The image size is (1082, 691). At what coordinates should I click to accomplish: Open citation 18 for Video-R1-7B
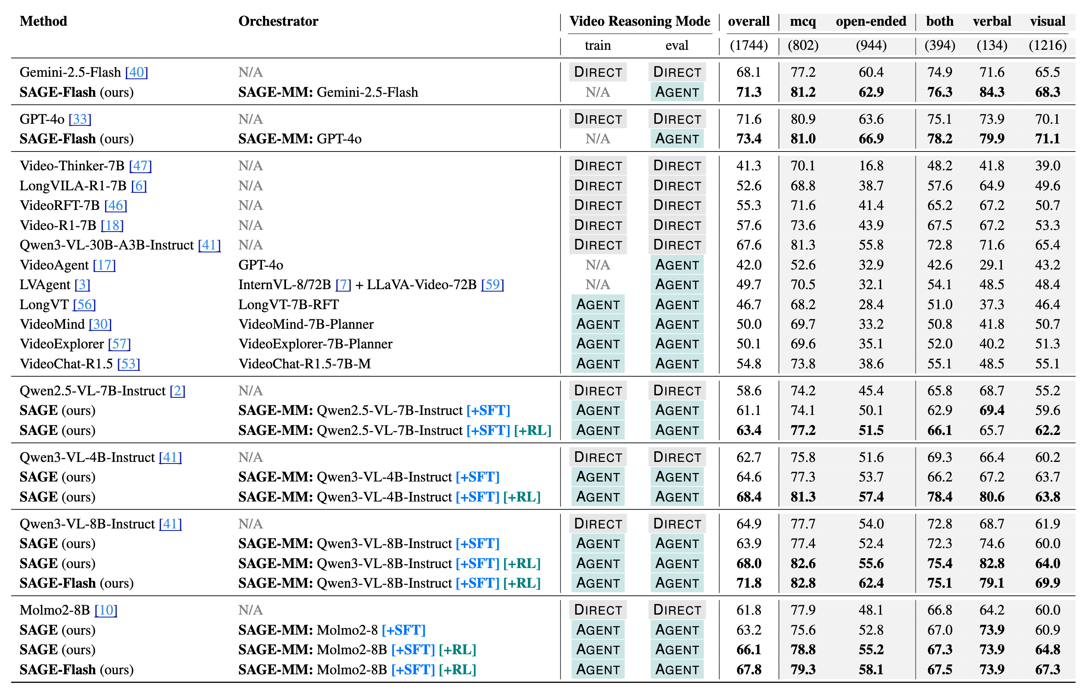[x=112, y=225]
